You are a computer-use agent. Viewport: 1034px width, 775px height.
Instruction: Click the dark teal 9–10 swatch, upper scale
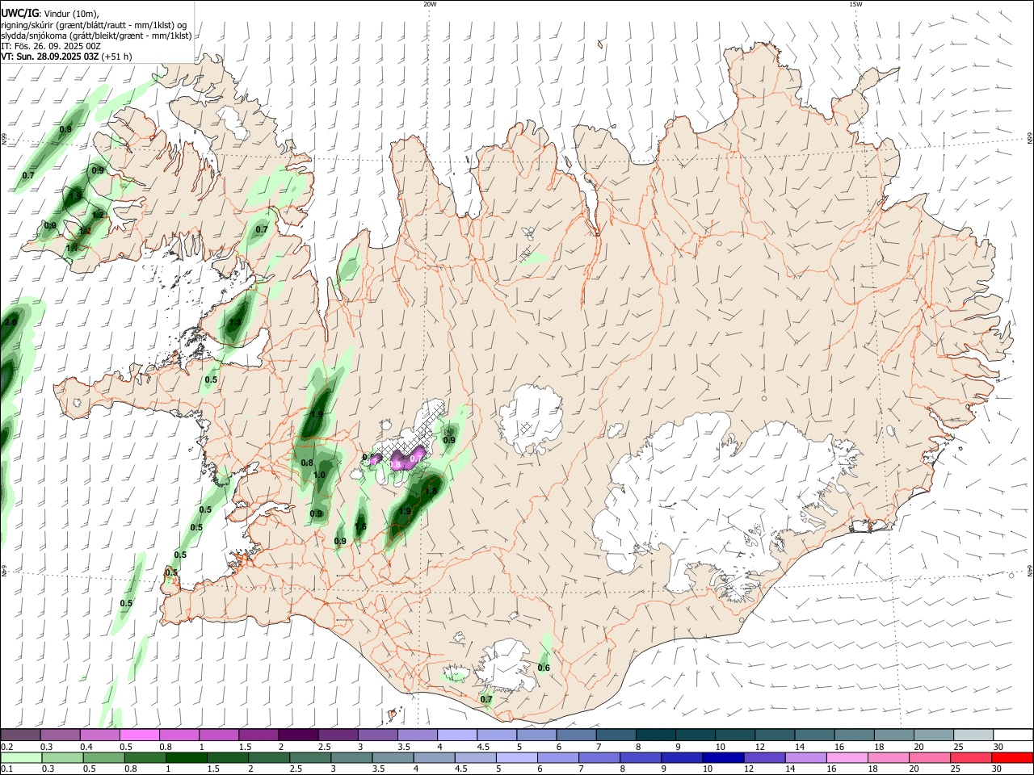click(x=696, y=735)
